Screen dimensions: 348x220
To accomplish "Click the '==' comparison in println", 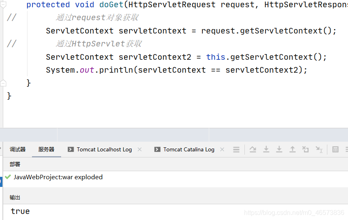I will tap(216, 70).
